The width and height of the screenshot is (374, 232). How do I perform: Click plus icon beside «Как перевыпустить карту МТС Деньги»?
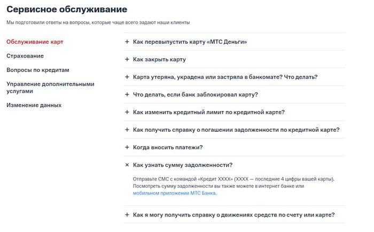[x=127, y=42]
